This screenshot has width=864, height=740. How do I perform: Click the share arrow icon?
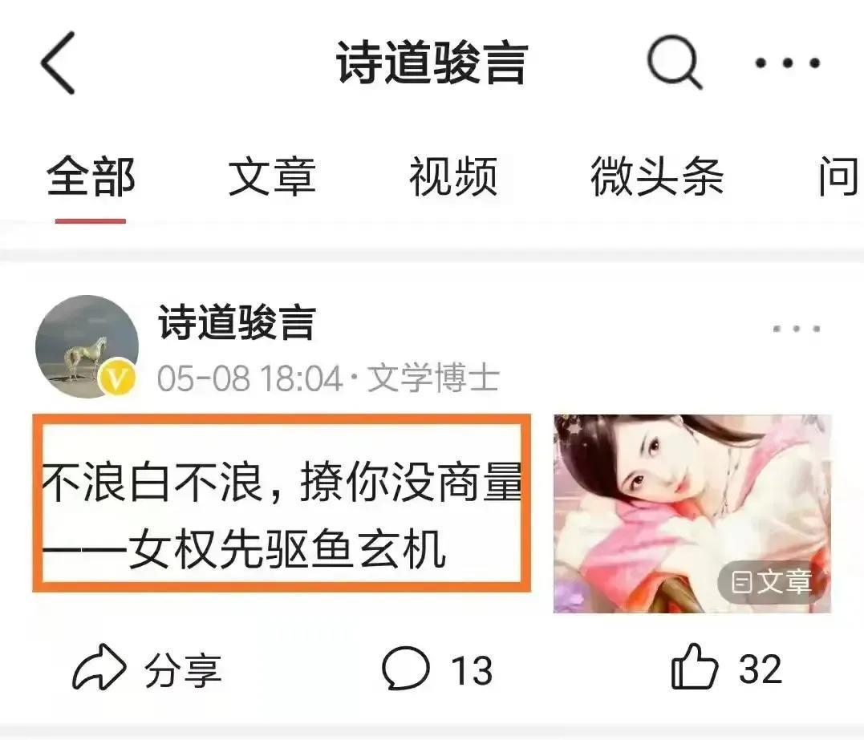click(99, 667)
